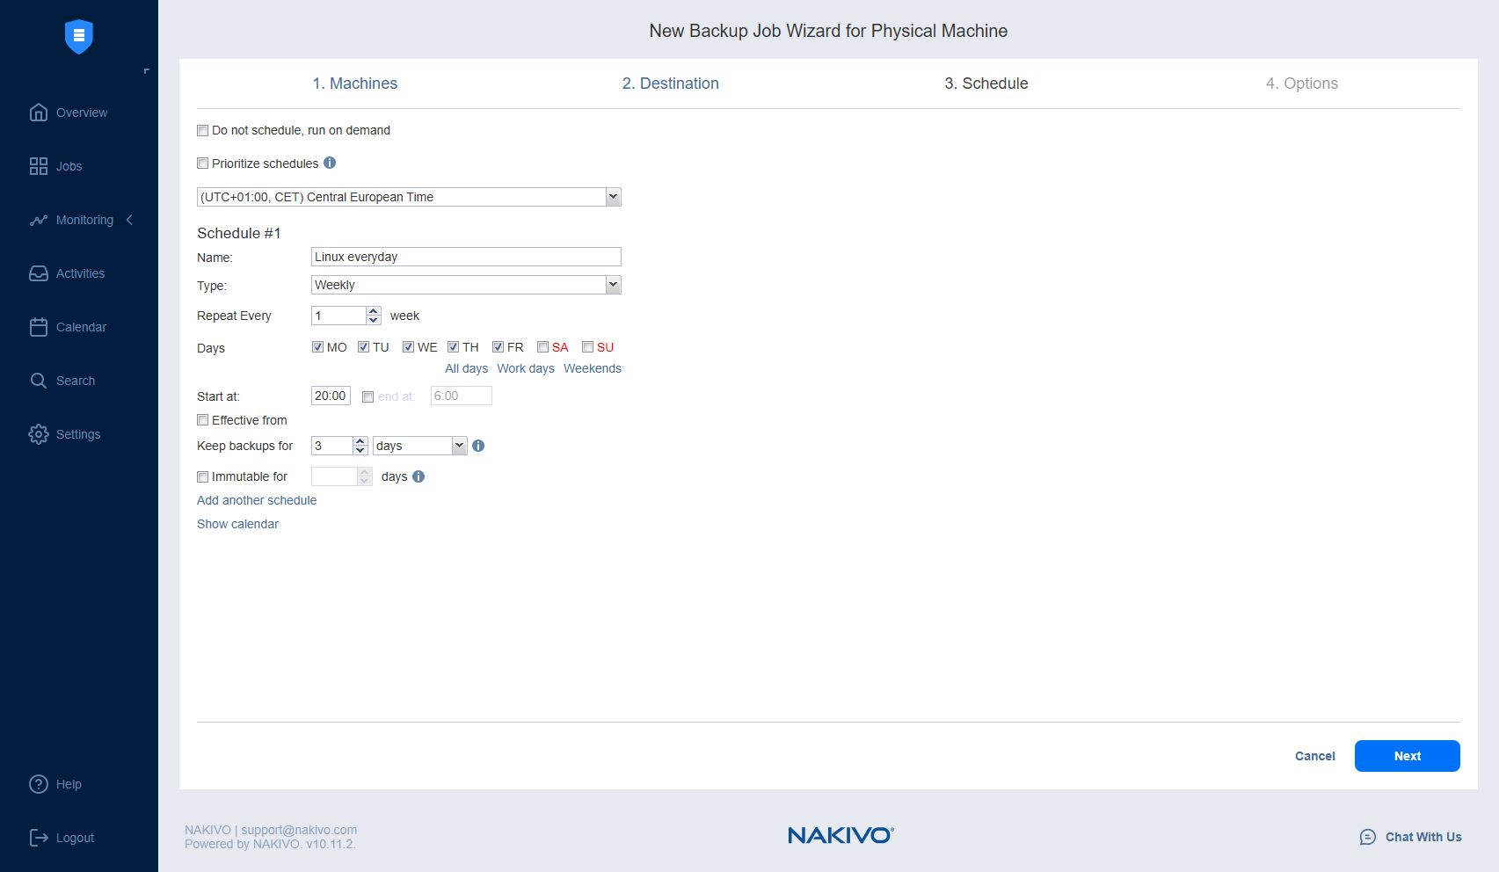The width and height of the screenshot is (1499, 872).
Task: Open the Overview page from the sidebar
Action: [x=82, y=113]
